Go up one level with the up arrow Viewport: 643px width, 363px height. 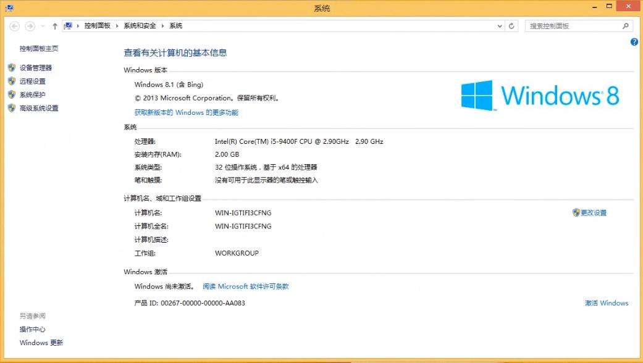pos(55,25)
